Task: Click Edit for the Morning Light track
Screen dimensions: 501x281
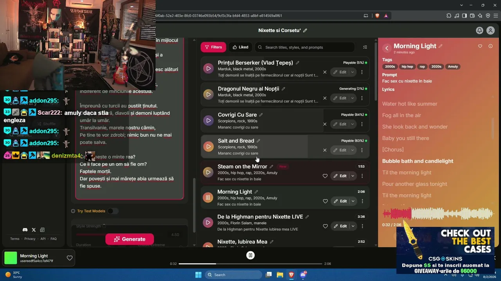Action: pyautogui.click(x=340, y=201)
